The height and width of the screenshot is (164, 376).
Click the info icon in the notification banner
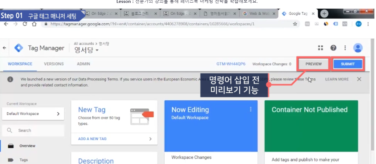(x=10, y=80)
